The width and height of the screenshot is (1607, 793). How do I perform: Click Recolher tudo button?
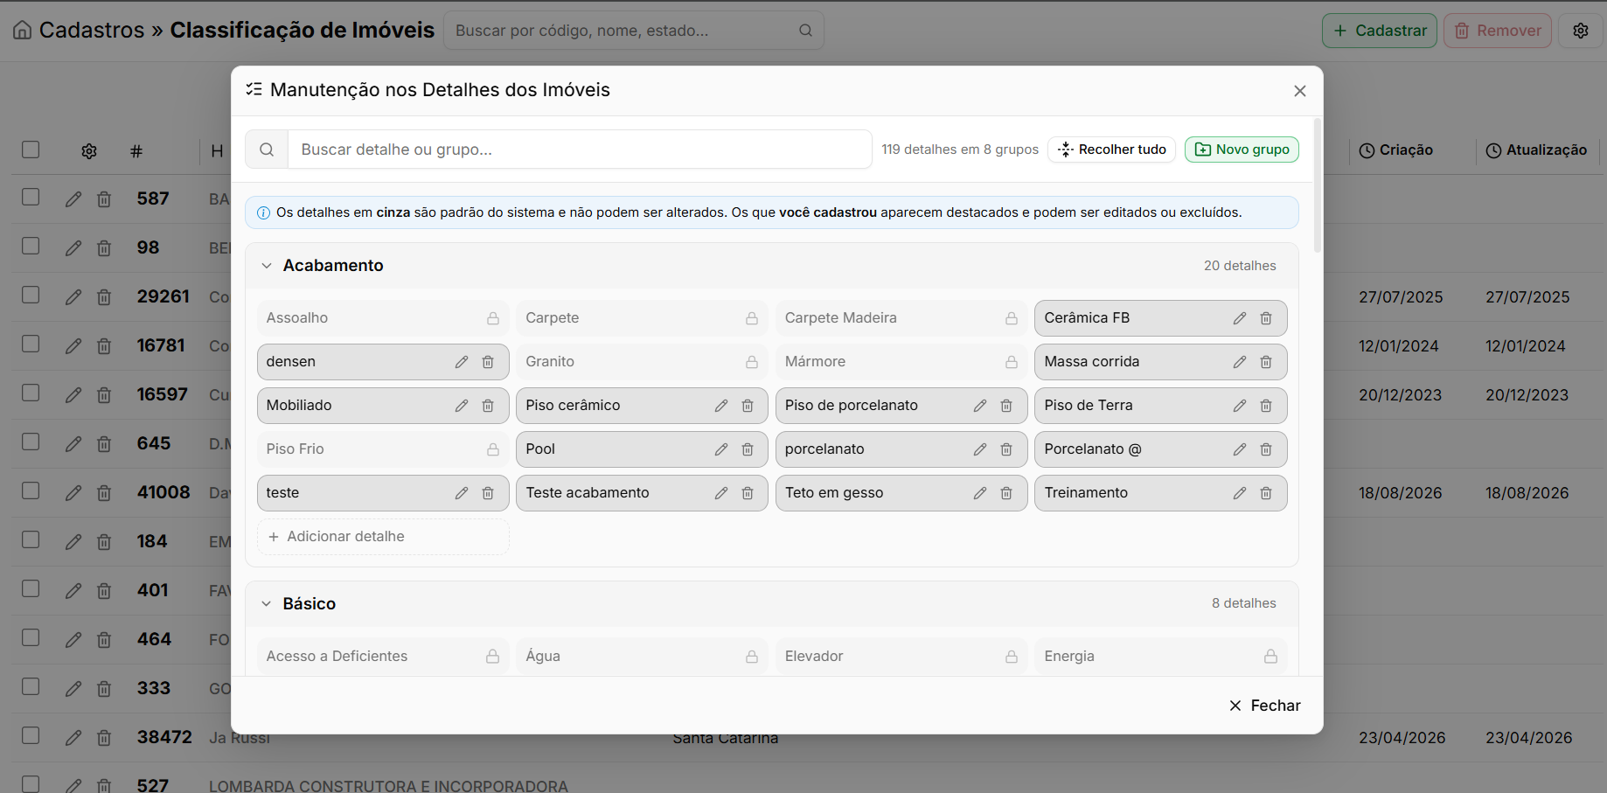(x=1111, y=150)
